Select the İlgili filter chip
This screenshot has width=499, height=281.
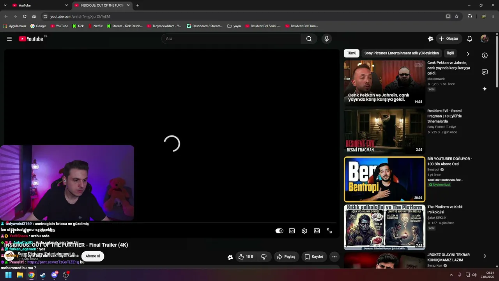click(450, 53)
